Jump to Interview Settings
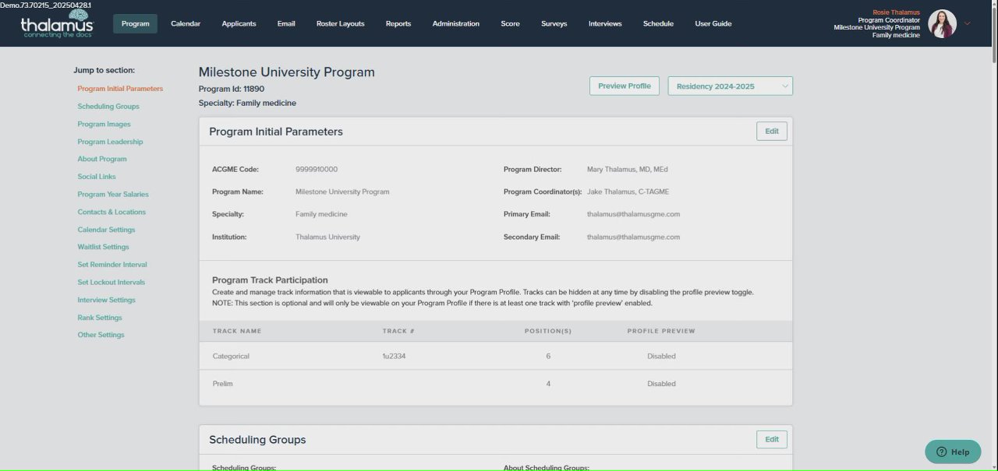Image resolution: width=998 pixels, height=471 pixels. [x=106, y=300]
